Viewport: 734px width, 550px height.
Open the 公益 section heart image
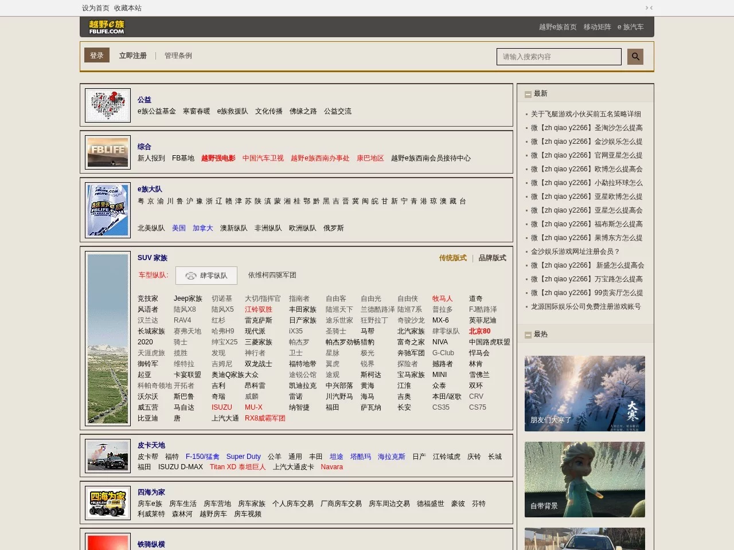(108, 105)
